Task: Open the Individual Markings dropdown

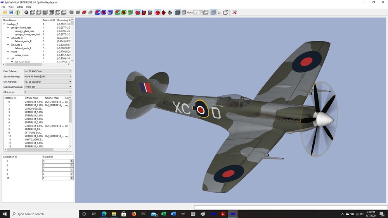Action: pyautogui.click(x=48, y=87)
